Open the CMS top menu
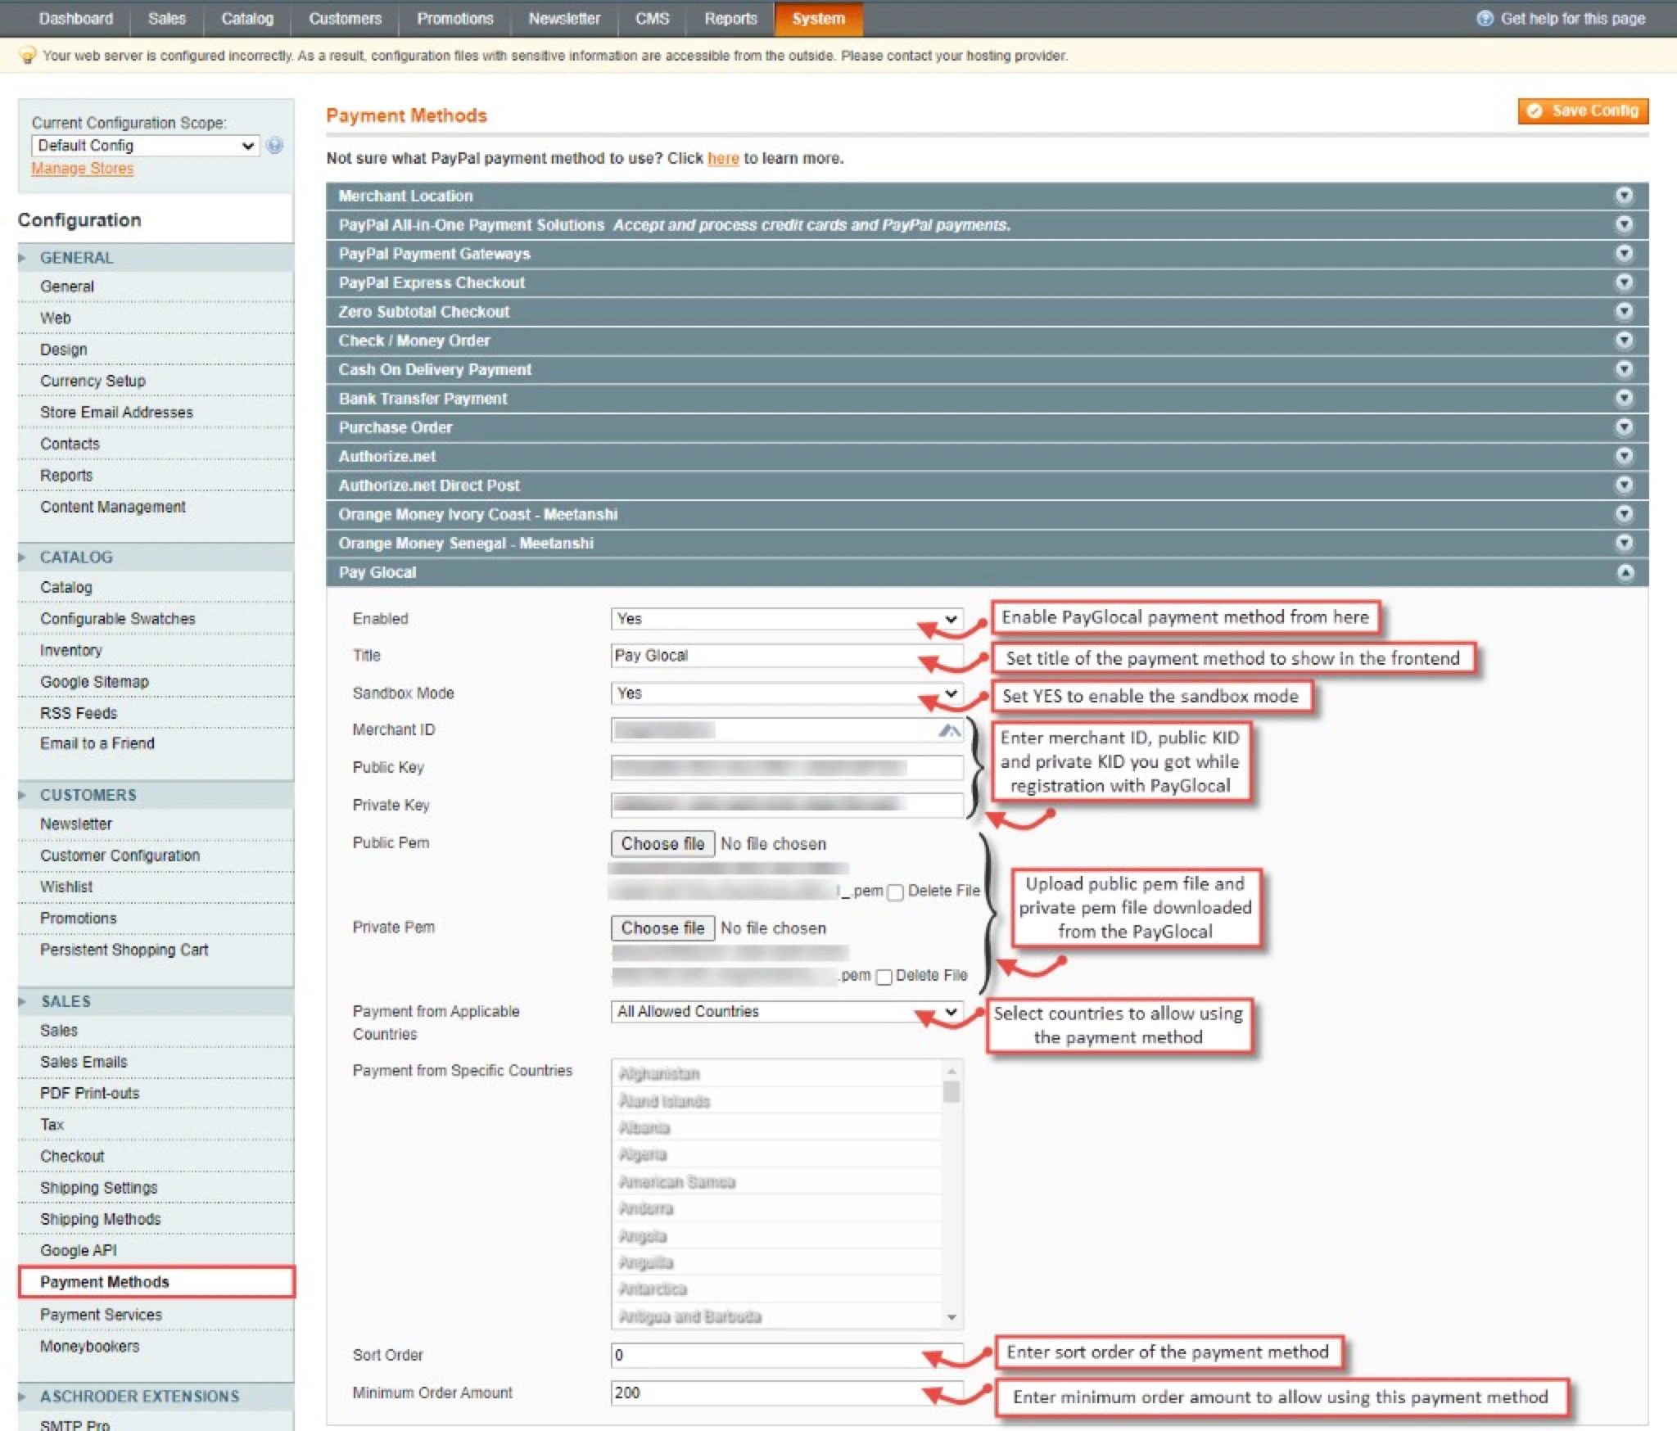 tap(652, 18)
